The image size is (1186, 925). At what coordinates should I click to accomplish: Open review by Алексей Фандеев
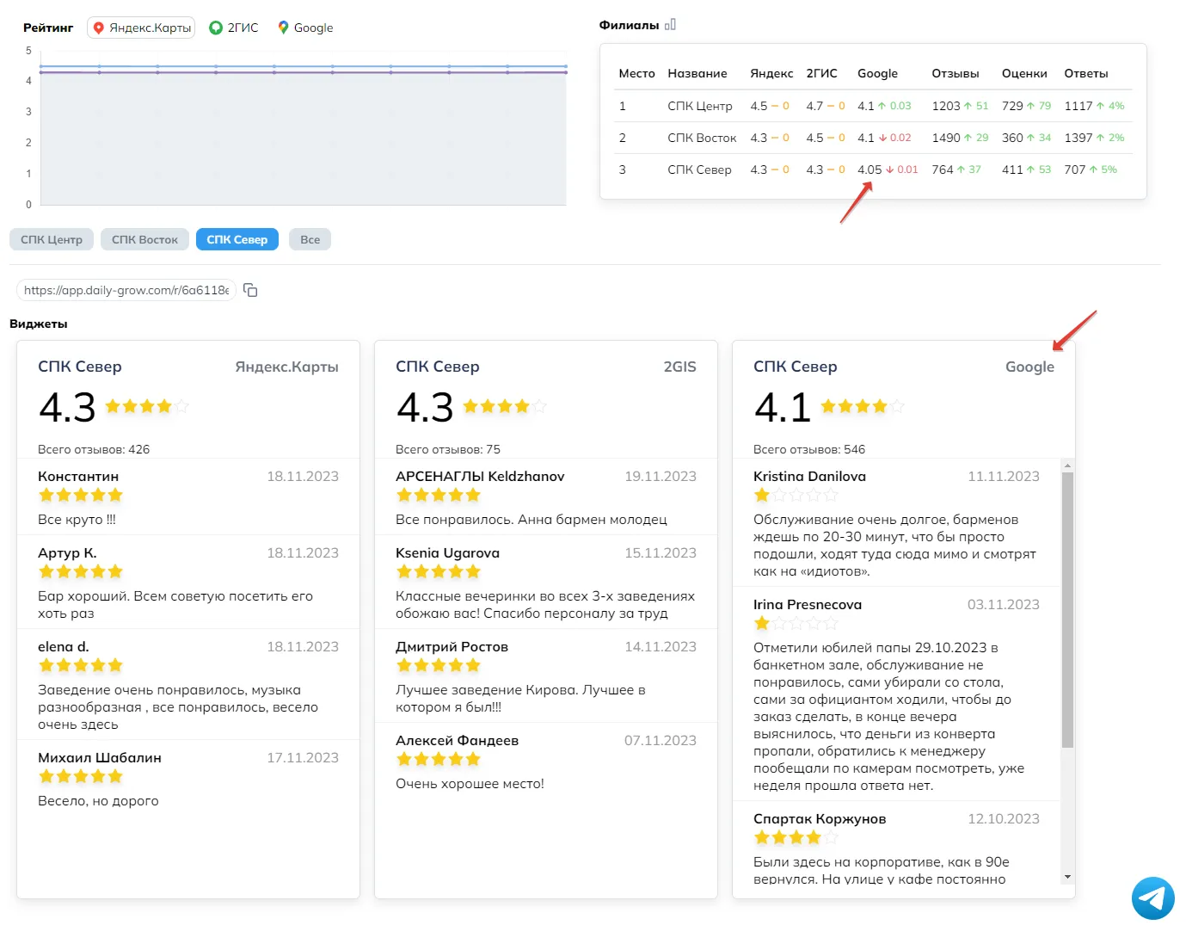pos(546,762)
